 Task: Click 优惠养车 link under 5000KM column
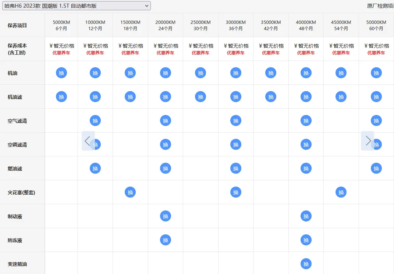[x=61, y=53]
